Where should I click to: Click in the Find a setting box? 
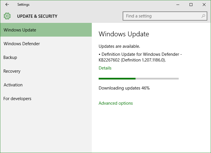(x=165, y=16)
